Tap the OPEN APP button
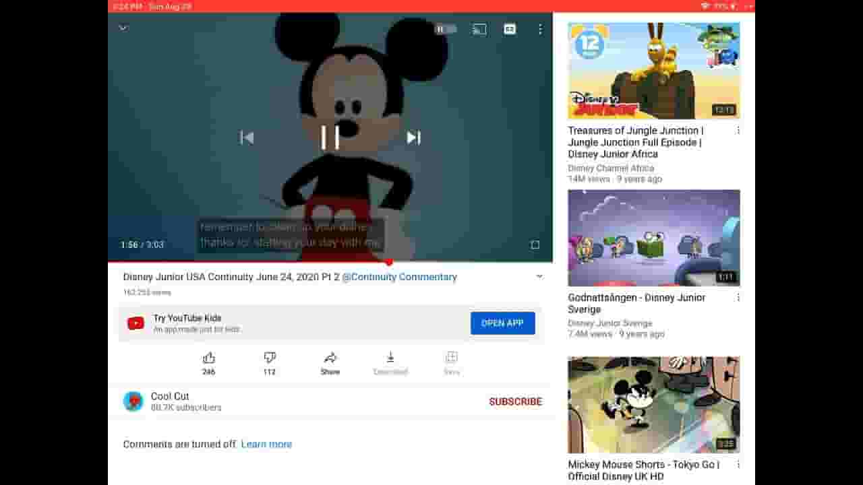Viewport: 863px width, 485px height. click(503, 323)
